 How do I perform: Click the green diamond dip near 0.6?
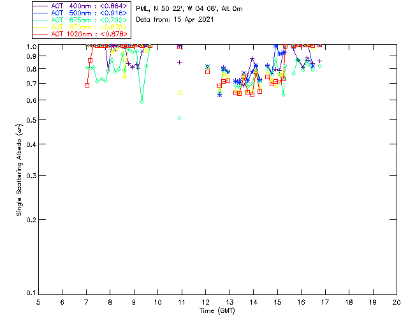[x=142, y=102]
